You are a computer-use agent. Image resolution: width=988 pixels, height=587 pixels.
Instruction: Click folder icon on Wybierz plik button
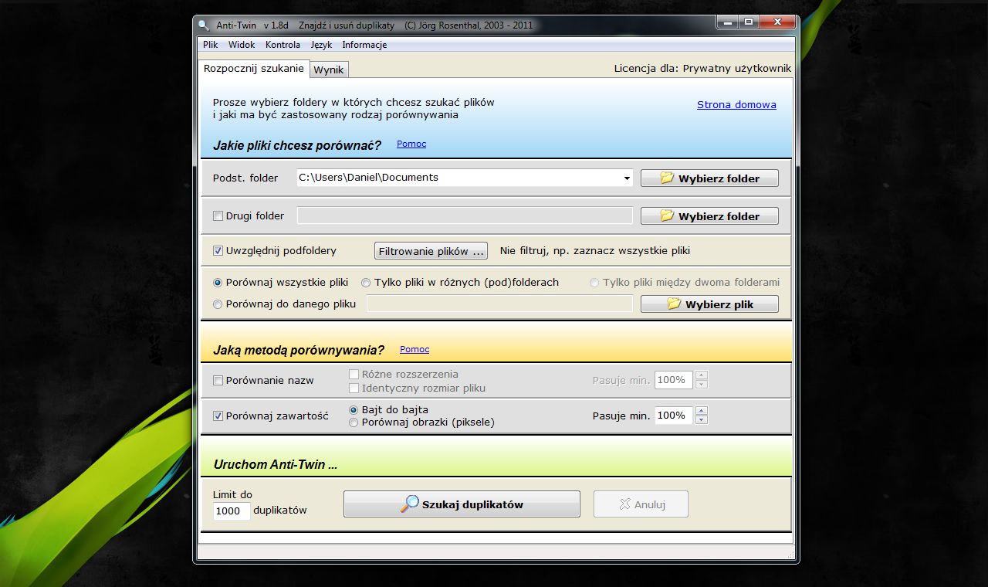675,304
